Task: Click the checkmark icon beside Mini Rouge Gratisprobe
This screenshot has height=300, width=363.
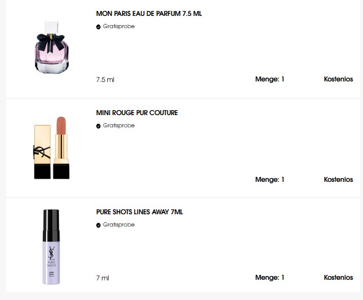Action: pyautogui.click(x=98, y=126)
